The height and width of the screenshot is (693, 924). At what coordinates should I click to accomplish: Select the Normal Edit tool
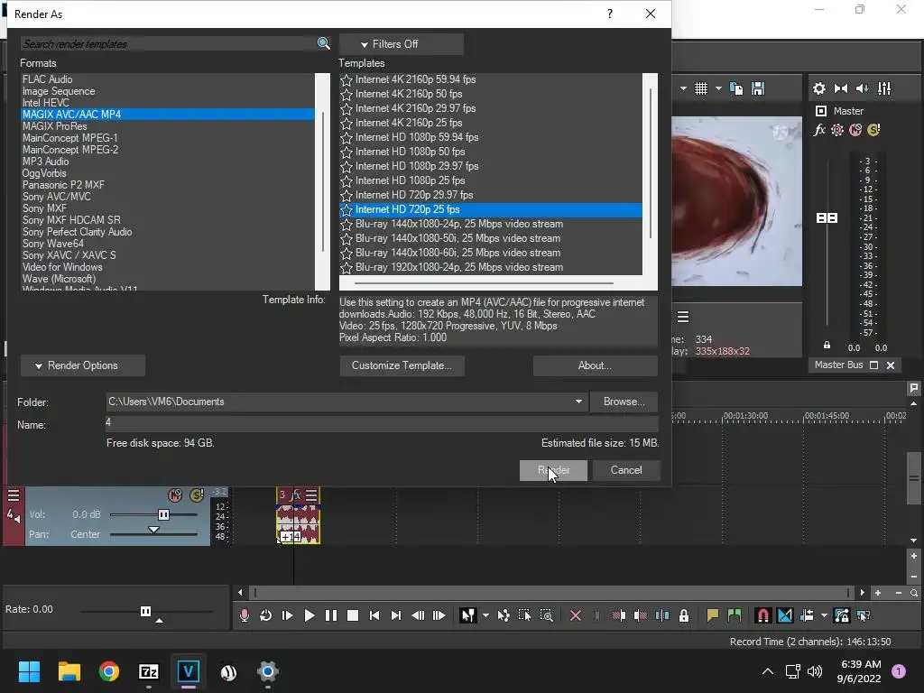click(x=468, y=615)
